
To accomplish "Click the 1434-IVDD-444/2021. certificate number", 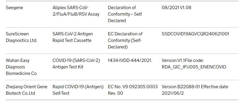I will 130,60.
